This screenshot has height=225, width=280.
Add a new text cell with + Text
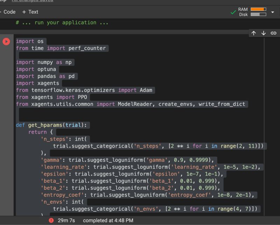pos(30,12)
